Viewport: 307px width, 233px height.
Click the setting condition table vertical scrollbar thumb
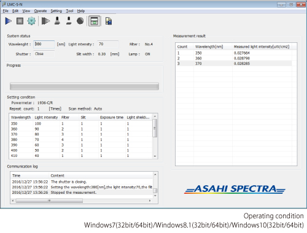155,128
